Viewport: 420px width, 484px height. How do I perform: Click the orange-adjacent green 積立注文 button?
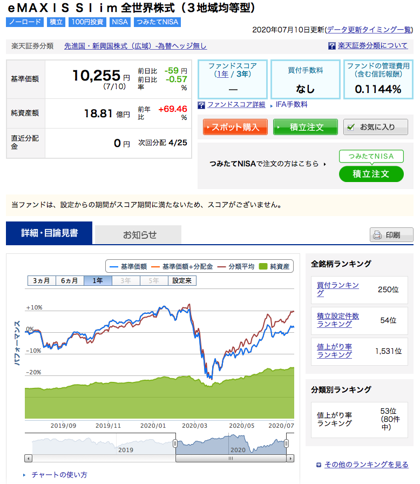pyautogui.click(x=306, y=127)
